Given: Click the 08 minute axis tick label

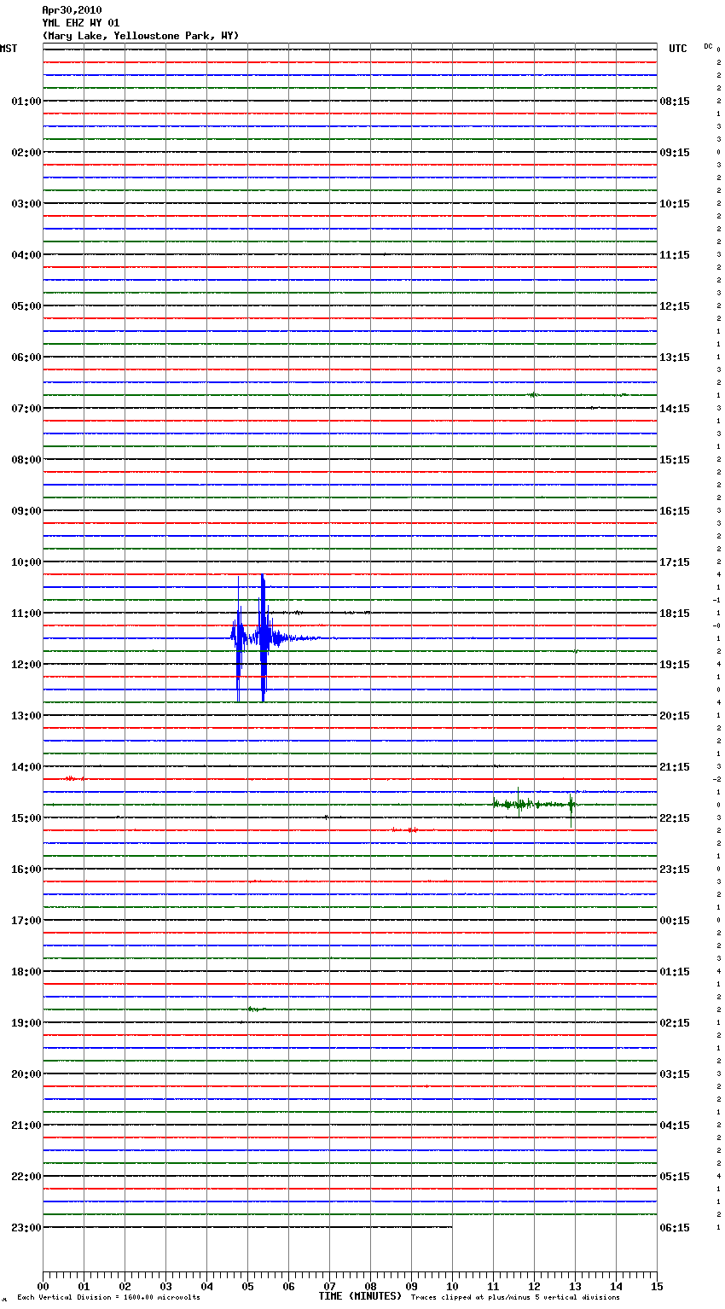Looking at the screenshot, I should coord(370,1287).
